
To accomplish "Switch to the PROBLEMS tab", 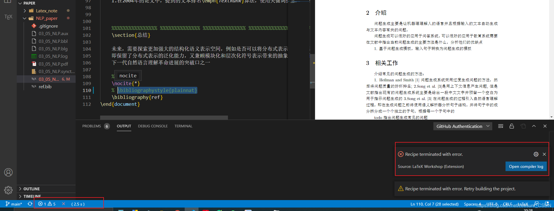I will tap(91, 126).
